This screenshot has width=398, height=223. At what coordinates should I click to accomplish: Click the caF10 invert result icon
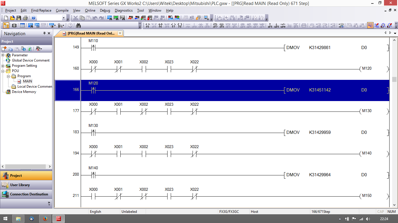(283, 26)
